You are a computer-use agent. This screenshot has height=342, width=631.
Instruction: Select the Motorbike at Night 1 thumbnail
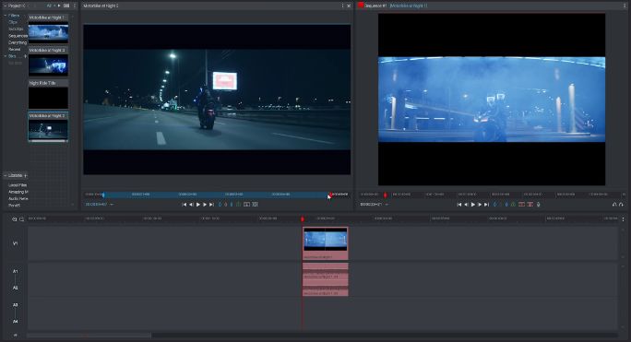click(48, 34)
